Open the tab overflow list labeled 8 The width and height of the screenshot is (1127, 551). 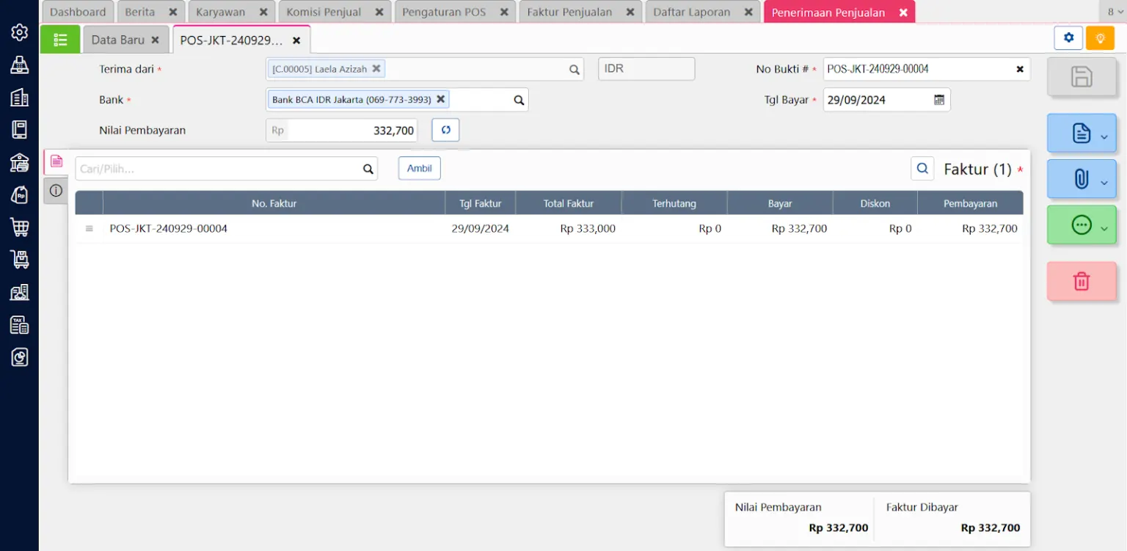point(1112,12)
